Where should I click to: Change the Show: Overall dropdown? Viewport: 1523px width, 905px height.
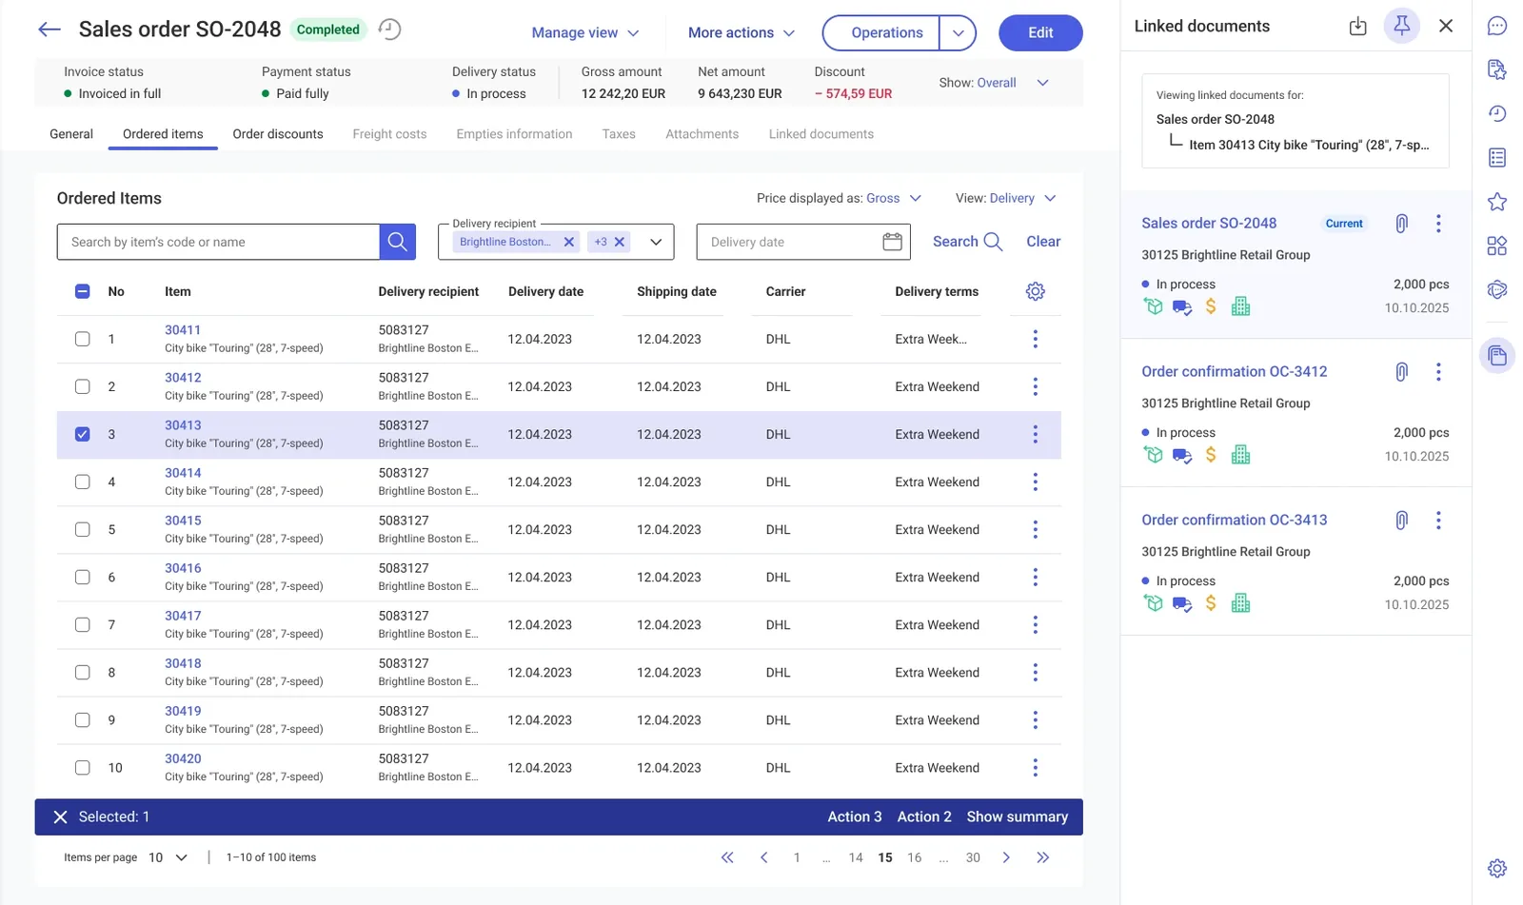tap(994, 83)
